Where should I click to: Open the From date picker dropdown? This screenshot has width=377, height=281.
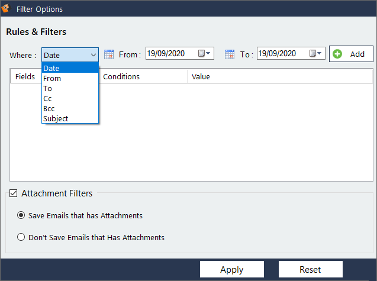click(204, 54)
